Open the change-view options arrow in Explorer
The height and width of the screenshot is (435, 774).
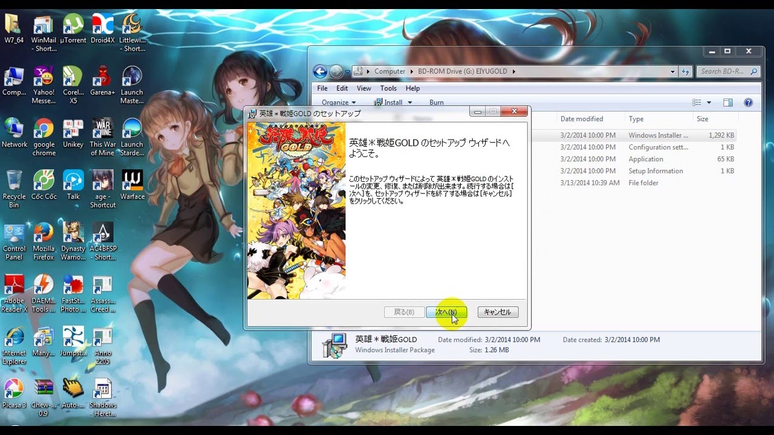point(709,103)
